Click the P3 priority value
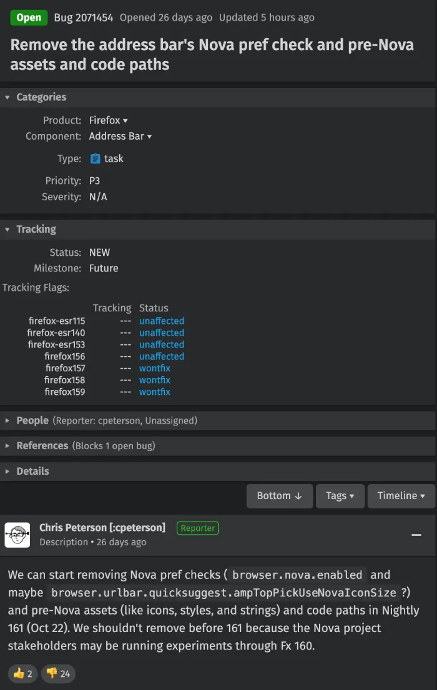This screenshot has width=437, height=690. [94, 181]
